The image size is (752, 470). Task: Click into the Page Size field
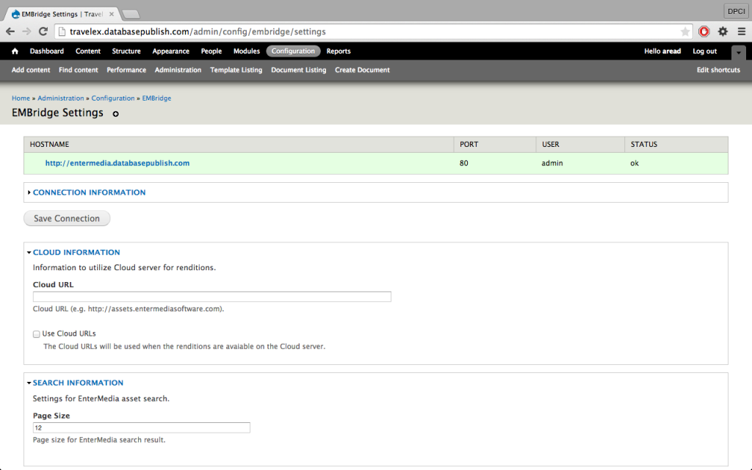(x=142, y=428)
